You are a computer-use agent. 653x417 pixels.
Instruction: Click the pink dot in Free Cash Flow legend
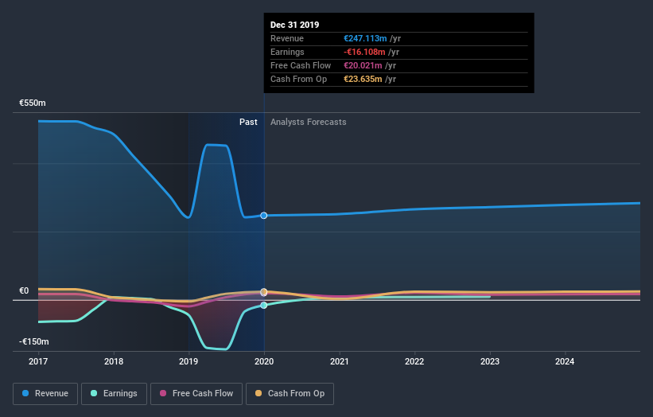(x=163, y=393)
